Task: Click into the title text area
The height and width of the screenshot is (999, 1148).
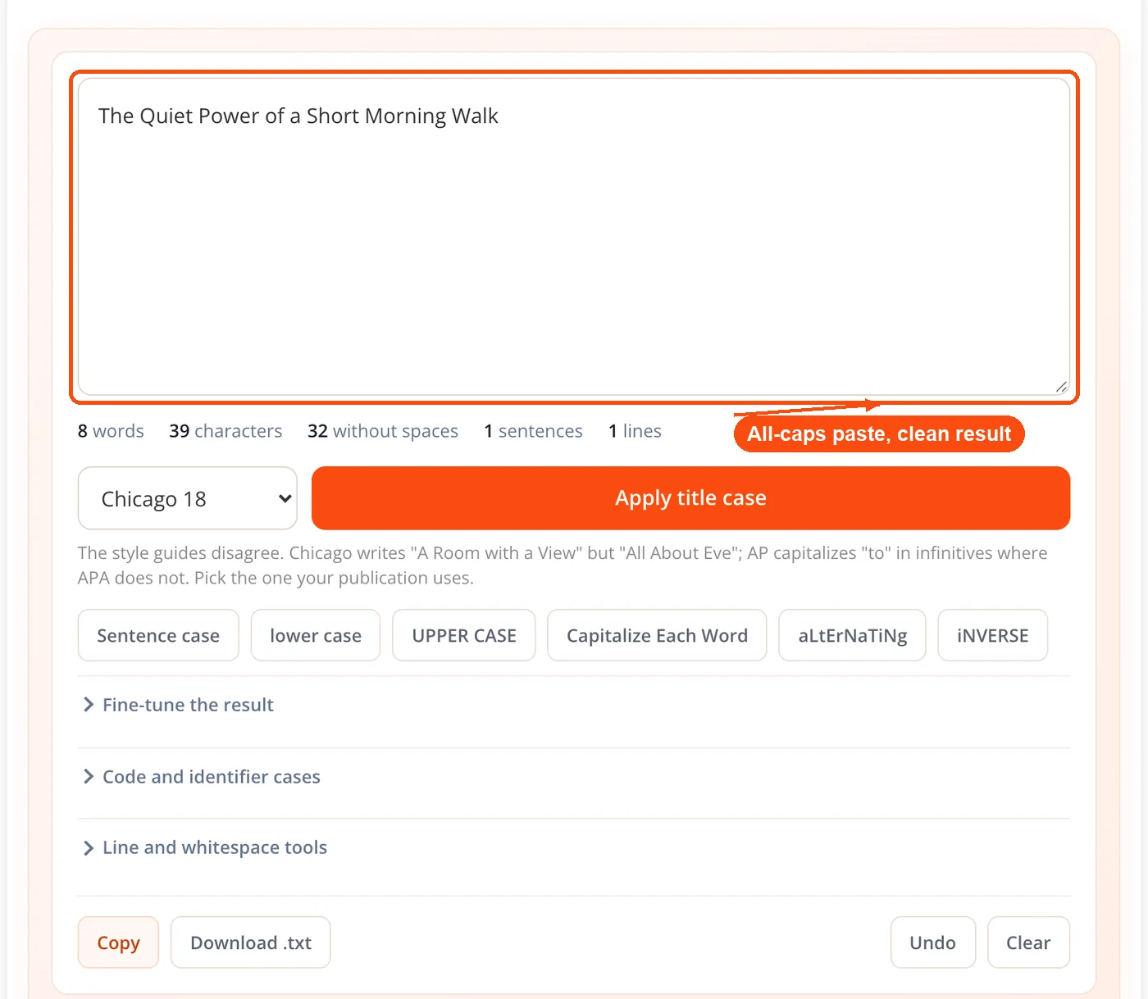Action: (574, 237)
